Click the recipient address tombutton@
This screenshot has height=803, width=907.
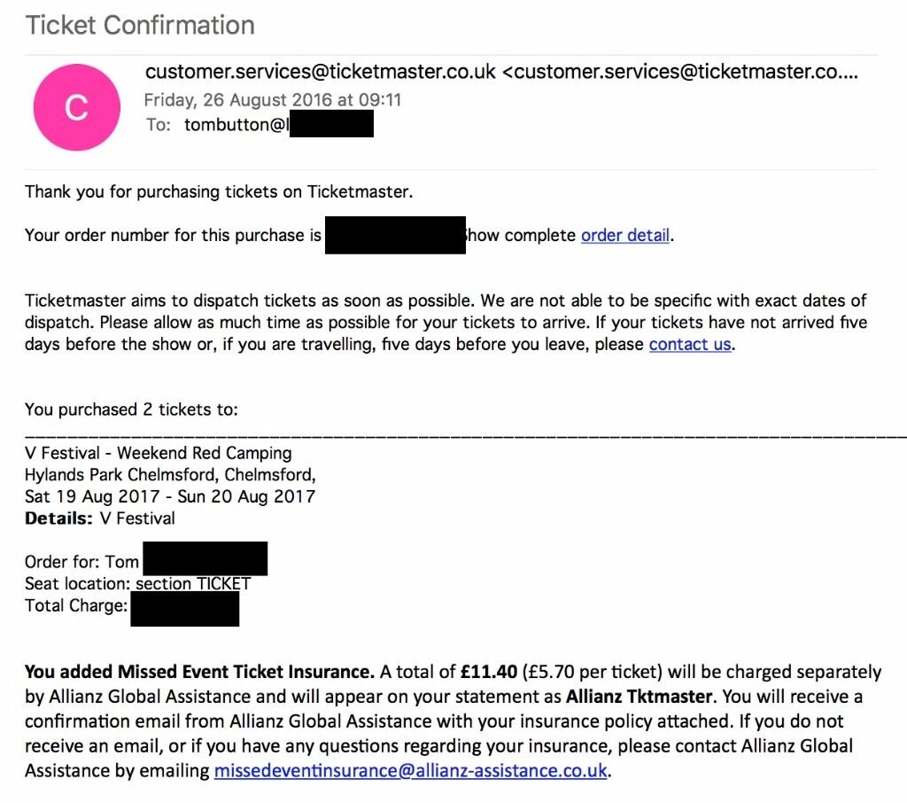236,124
